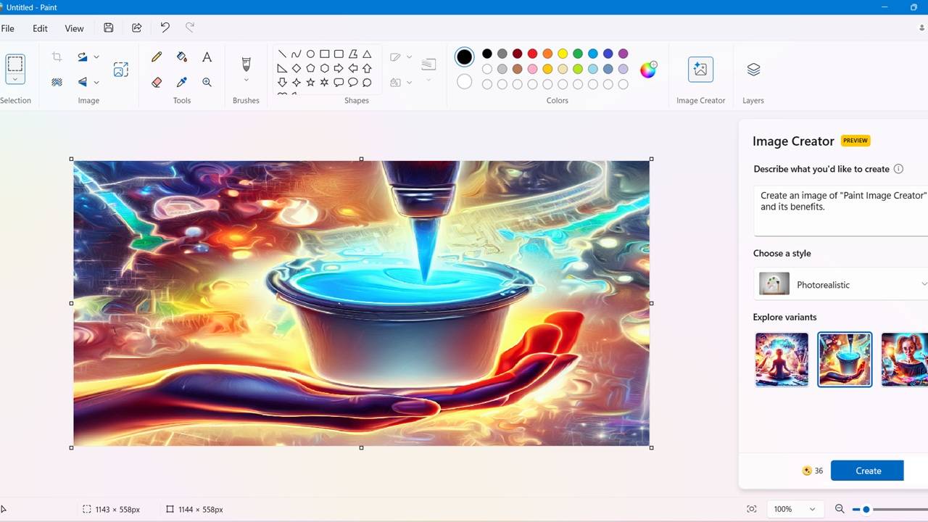Select the Magnifier tool
Screen dimensions: 928x522
click(x=207, y=81)
